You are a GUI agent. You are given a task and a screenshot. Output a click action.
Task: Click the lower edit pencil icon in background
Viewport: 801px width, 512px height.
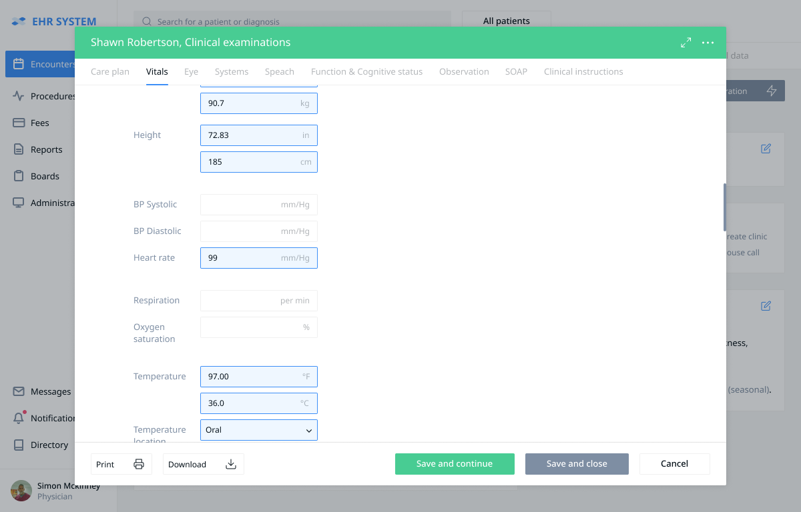tap(766, 306)
